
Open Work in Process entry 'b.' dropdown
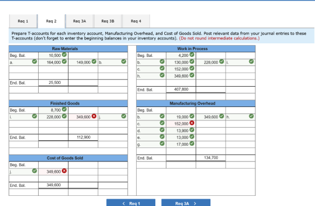click(151, 62)
